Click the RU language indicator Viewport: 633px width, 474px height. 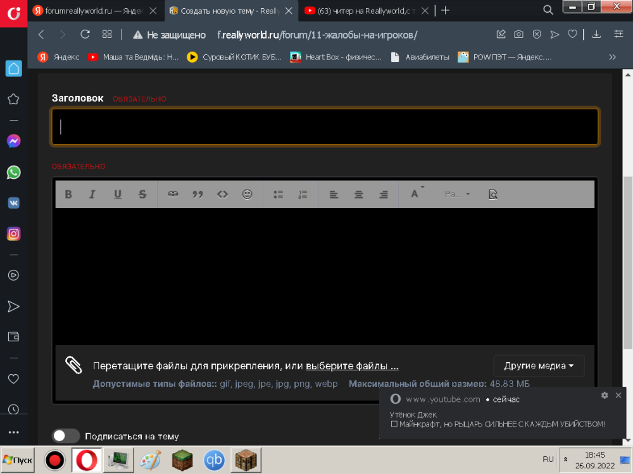(548, 459)
